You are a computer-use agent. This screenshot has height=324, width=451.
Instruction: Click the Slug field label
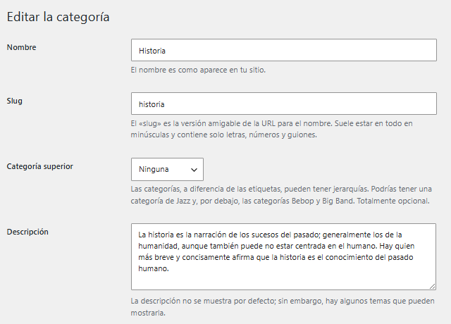[15, 101]
